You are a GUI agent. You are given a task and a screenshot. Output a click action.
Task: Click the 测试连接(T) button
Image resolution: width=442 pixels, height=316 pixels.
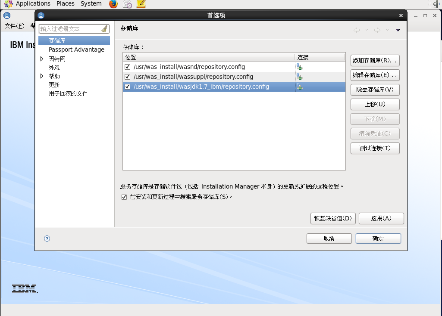click(x=375, y=148)
